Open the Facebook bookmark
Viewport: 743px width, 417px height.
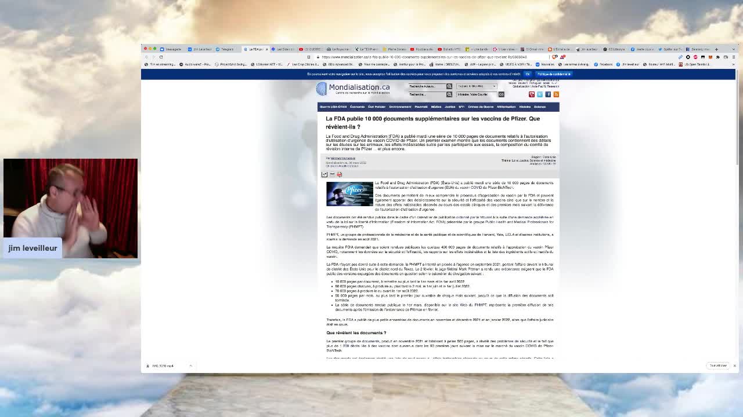click(604, 64)
